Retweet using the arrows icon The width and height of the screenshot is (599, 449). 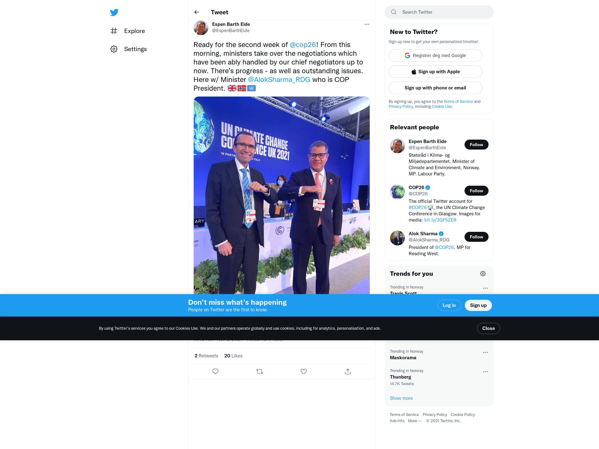click(x=260, y=371)
